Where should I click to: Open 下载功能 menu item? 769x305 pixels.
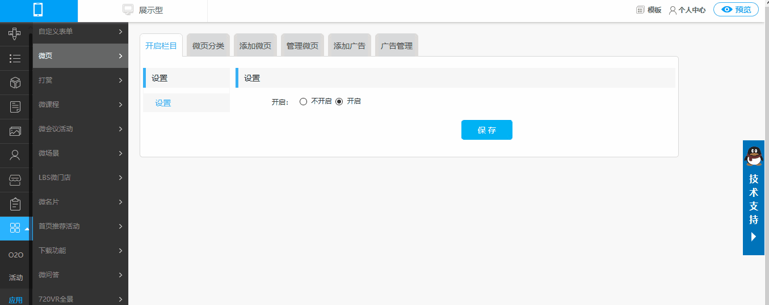pos(81,251)
